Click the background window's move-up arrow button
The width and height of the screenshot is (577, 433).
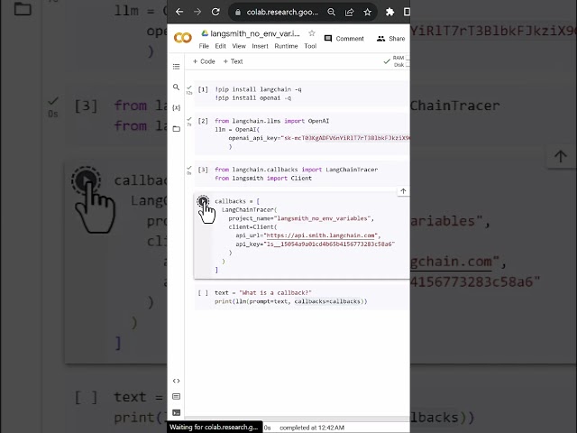[x=561, y=156]
